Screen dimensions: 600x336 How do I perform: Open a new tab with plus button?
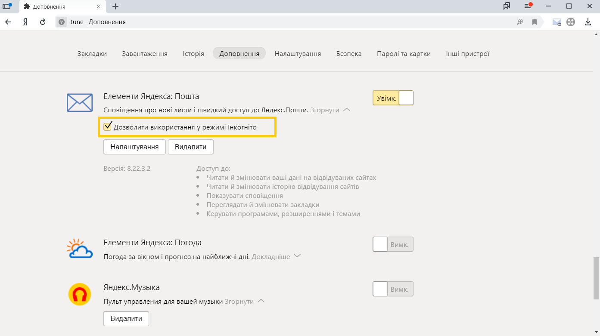click(115, 6)
